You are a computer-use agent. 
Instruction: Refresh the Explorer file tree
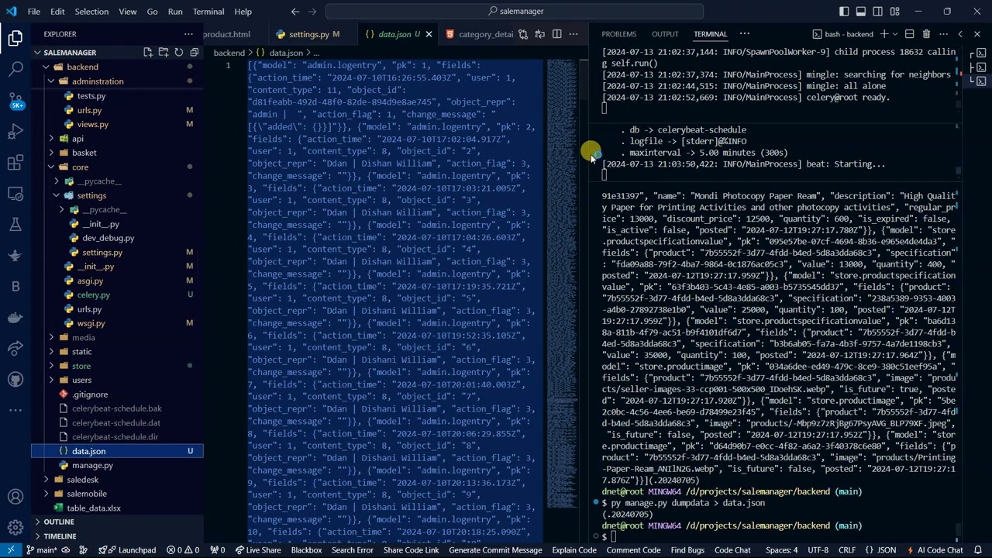click(x=179, y=52)
